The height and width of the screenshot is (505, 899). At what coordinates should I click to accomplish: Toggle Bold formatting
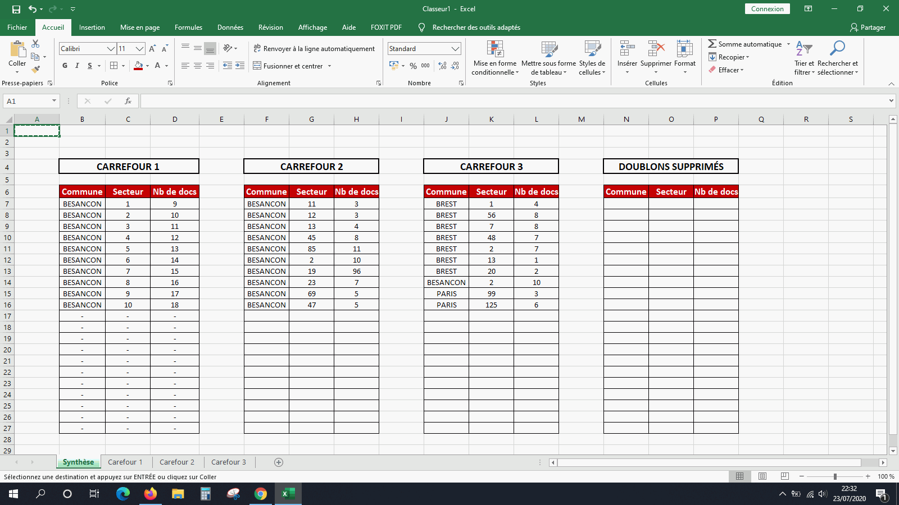pos(65,66)
